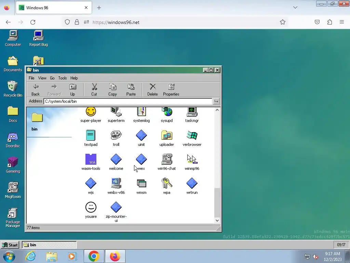
Task: Select the win96-chat icon
Action: tap(167, 159)
